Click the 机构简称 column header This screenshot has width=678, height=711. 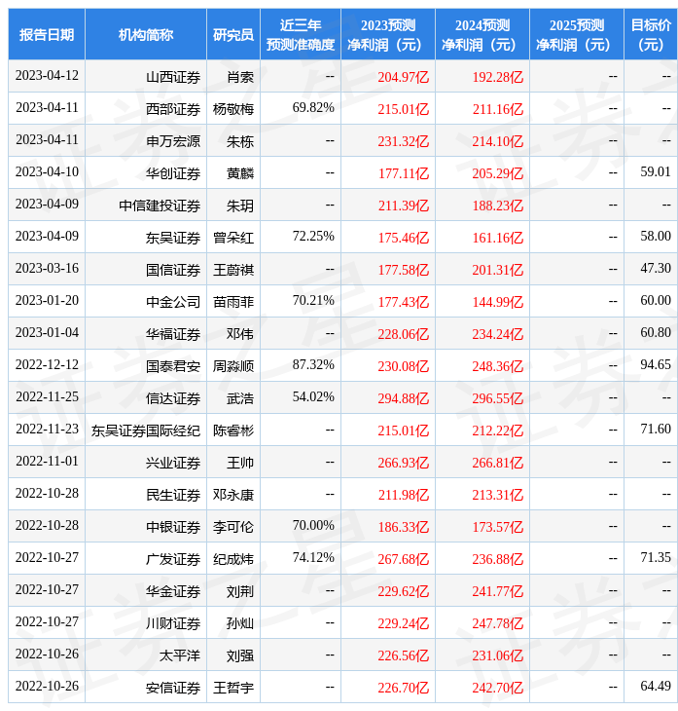click(146, 35)
